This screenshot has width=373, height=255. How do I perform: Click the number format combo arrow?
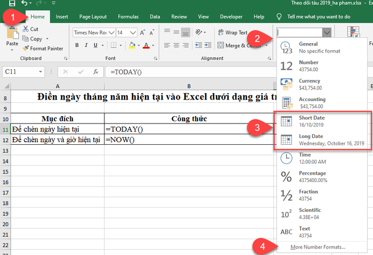tap(327, 32)
